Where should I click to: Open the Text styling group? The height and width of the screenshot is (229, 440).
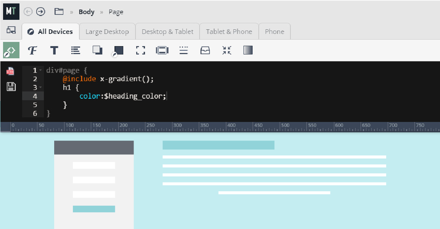click(x=54, y=50)
